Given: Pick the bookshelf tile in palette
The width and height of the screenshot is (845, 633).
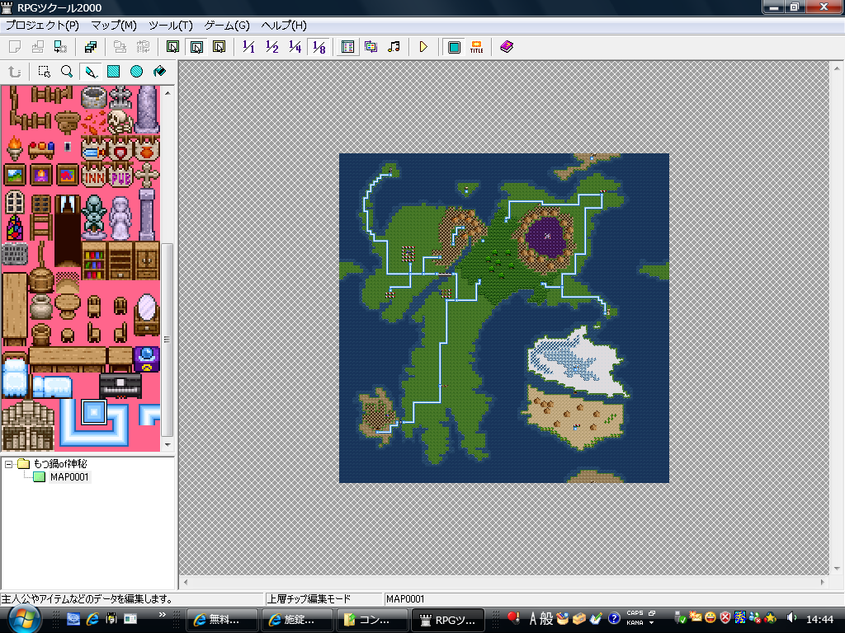Looking at the screenshot, I should [94, 261].
